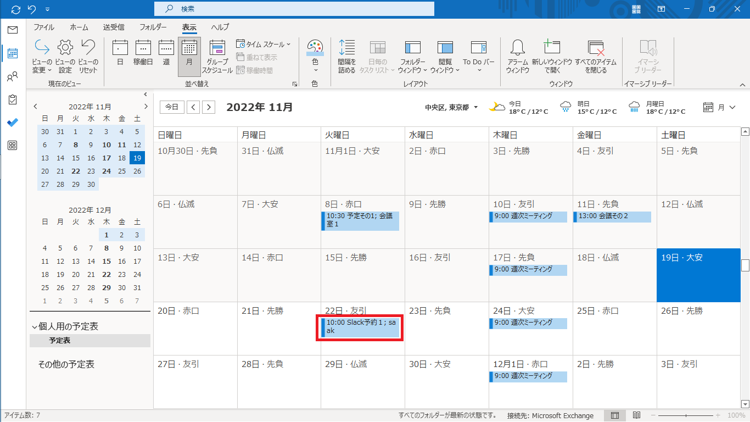
Task: Open the Slack予約1 appointment on 22日
Action: coord(360,327)
